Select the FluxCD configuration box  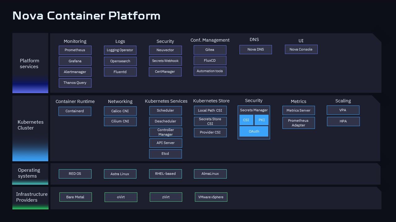point(210,60)
